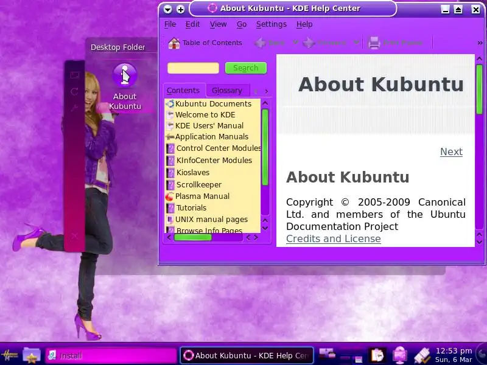Click wrench settings icon on Desktop Folder handle
The image size is (487, 365).
tap(74, 108)
